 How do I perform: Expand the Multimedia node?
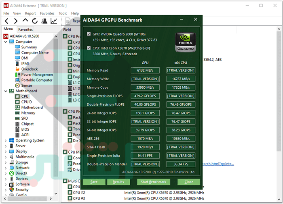pos(6,157)
